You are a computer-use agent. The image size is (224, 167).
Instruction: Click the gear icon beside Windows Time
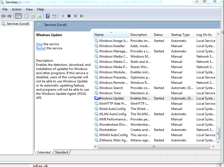[x=96, y=93]
